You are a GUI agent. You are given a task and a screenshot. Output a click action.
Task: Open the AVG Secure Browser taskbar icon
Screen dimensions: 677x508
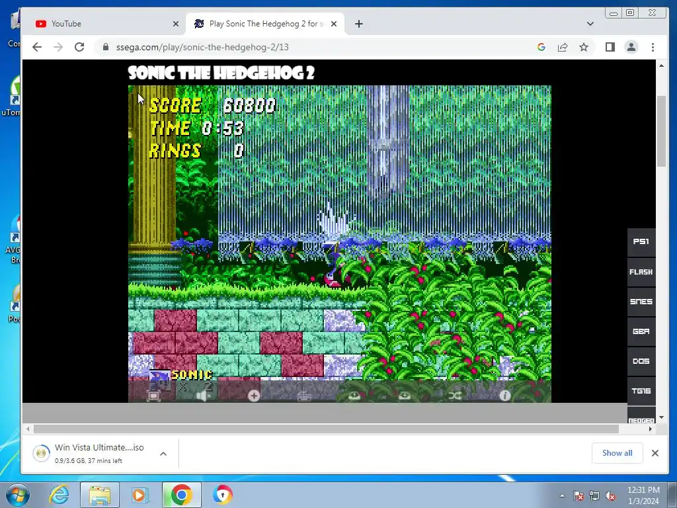click(222, 495)
